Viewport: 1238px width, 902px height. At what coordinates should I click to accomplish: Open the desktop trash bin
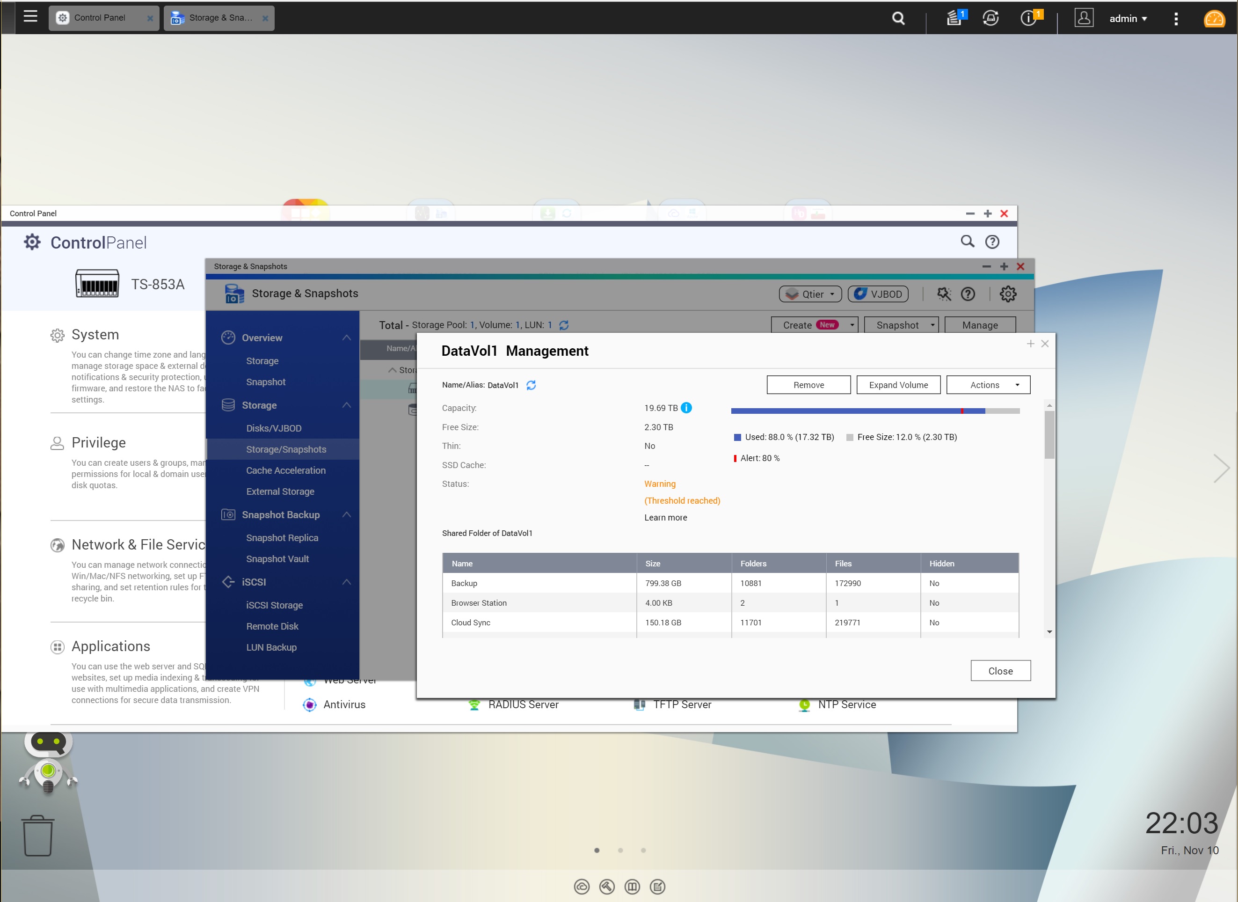pos(37,836)
